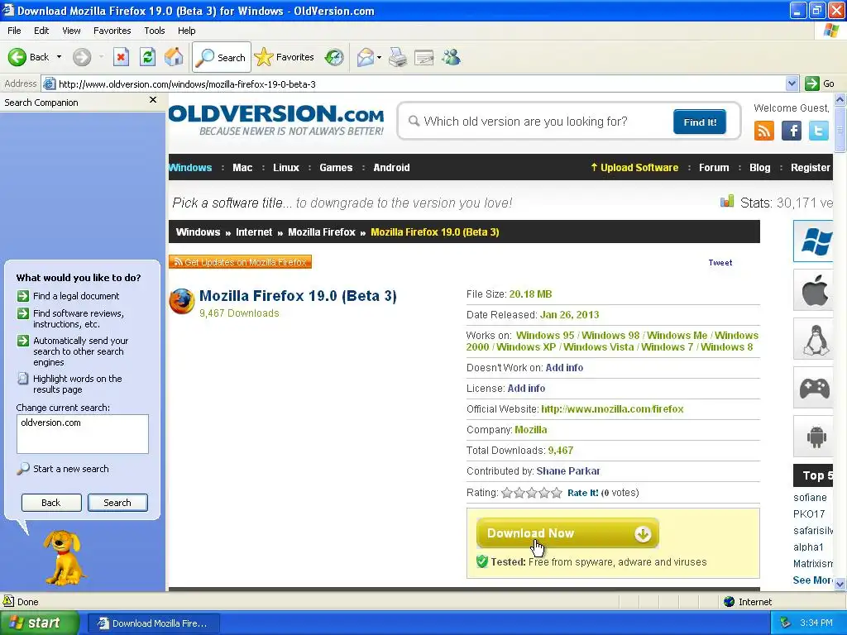Viewport: 847px width, 635px height.
Task: Click the Firefox logo icon beside title
Action: pyautogui.click(x=182, y=301)
